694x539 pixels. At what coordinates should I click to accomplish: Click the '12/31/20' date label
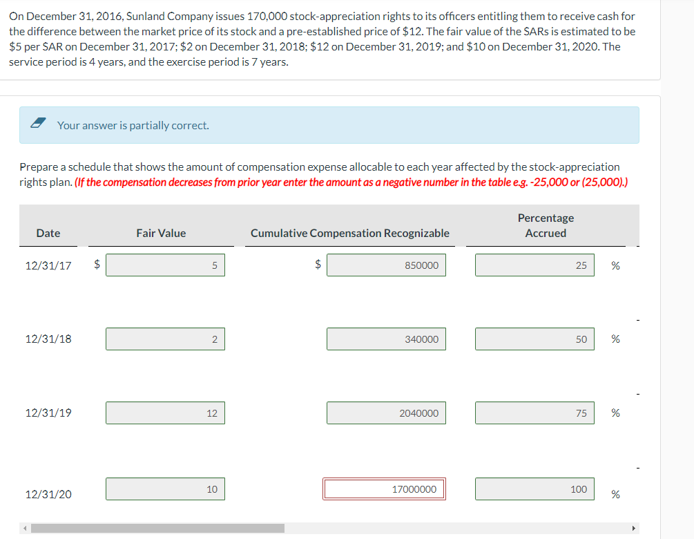pos(48,494)
